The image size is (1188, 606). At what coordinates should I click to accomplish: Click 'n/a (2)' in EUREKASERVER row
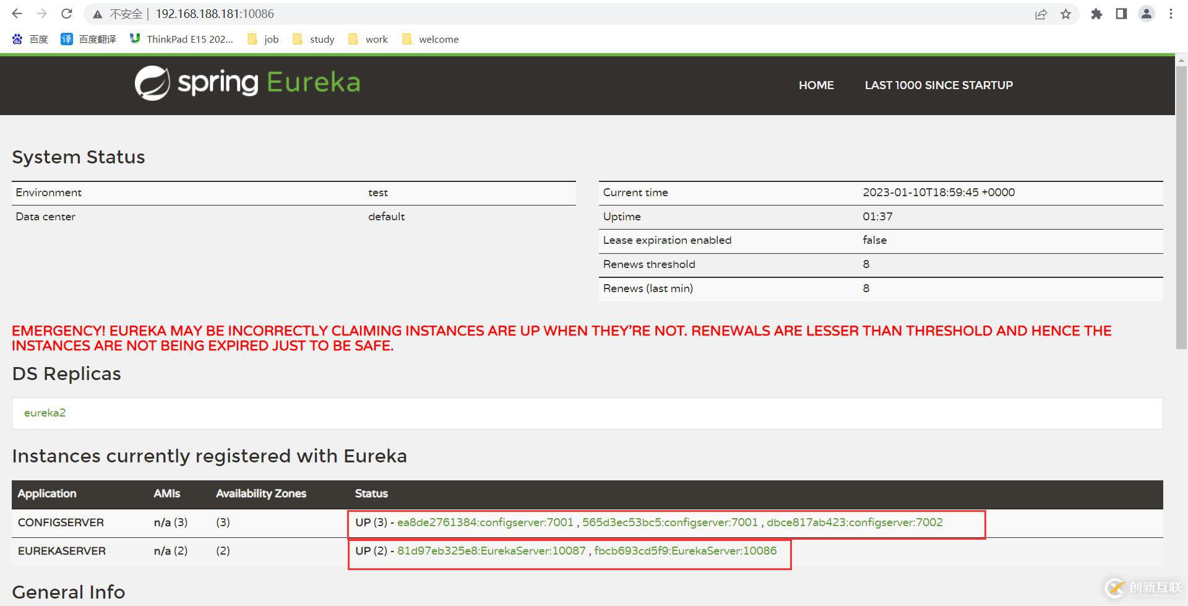click(171, 551)
